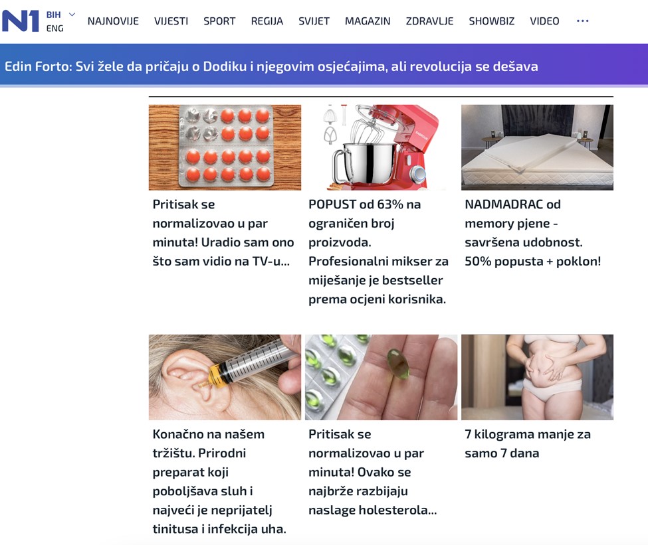Open the Edin Forto headline banner
The height and width of the screenshot is (545, 648).
pos(272,66)
